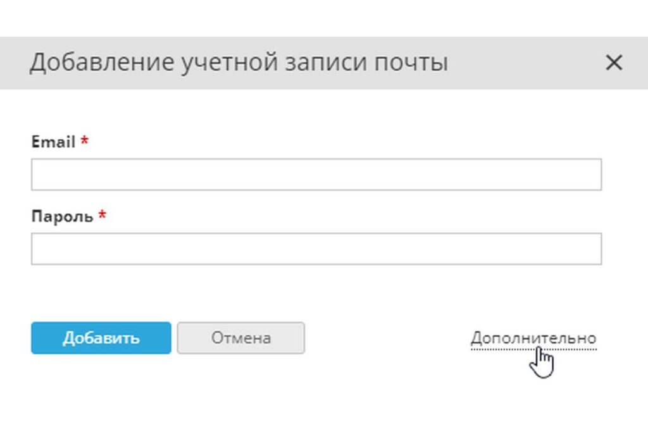The image size is (648, 432).
Task: Click the dialog title Добавление учетной записи почты
Action: [239, 63]
